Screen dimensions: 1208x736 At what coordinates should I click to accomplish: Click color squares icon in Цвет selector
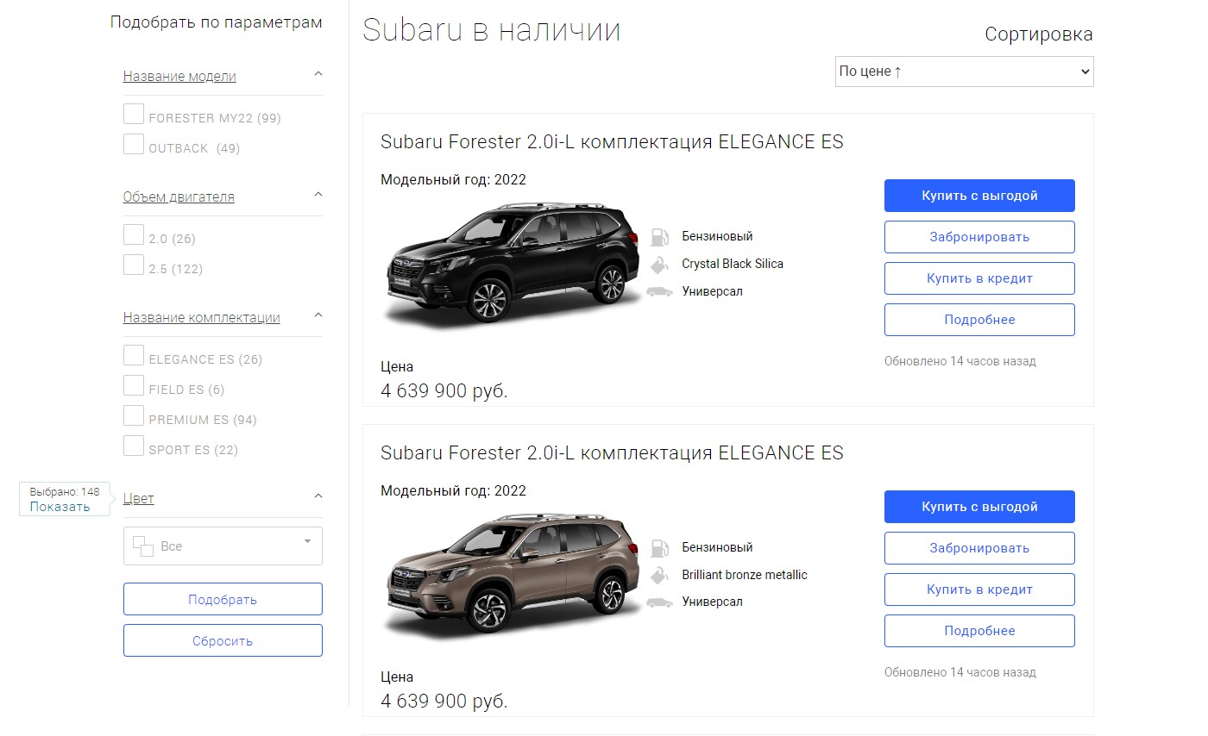pyautogui.click(x=142, y=546)
